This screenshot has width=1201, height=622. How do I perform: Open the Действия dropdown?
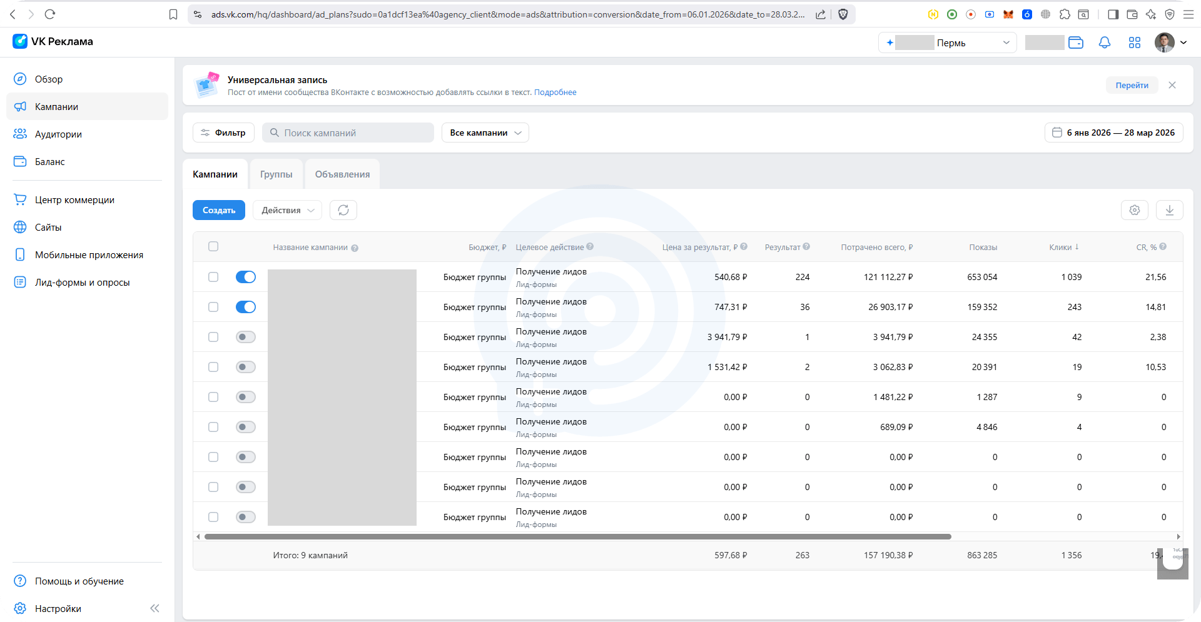[287, 210]
